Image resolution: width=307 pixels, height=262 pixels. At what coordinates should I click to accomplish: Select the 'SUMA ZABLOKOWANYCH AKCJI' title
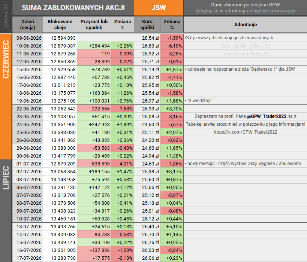[73, 7]
